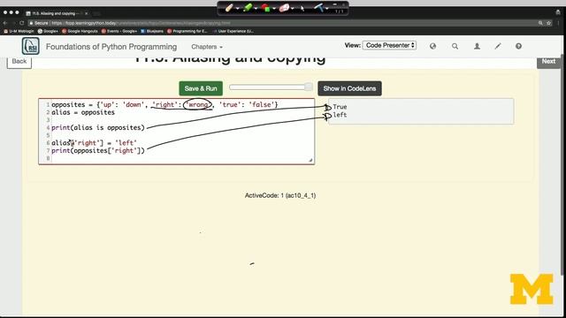Click code line 7 print(opposites['right'])
The width and height of the screenshot is (566, 318).
pyautogui.click(x=98, y=151)
